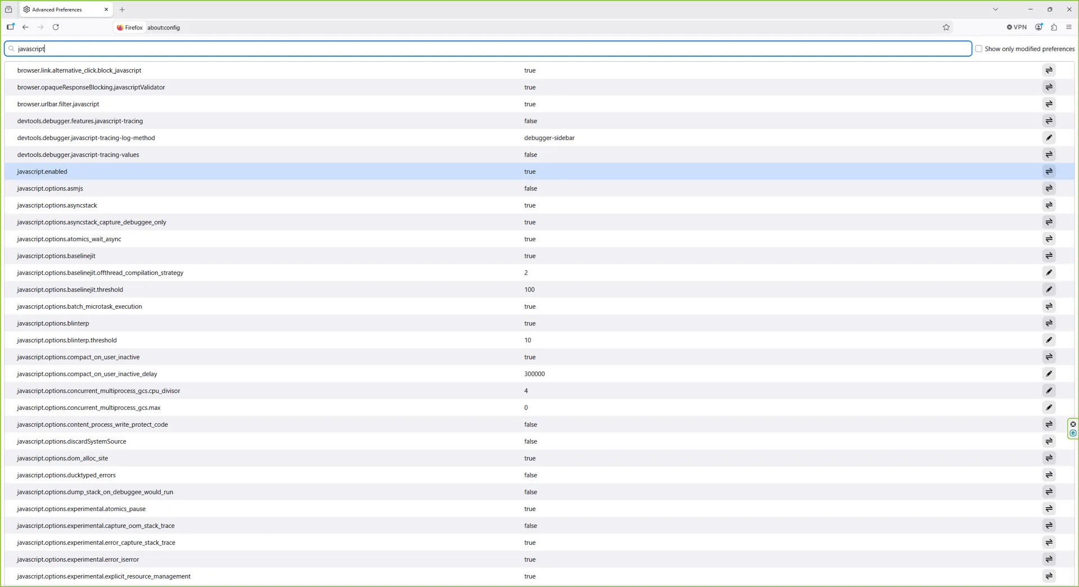Viewport: 1079px width, 587px height.
Task: Select the Advanced Preferences tab
Action: [66, 10]
